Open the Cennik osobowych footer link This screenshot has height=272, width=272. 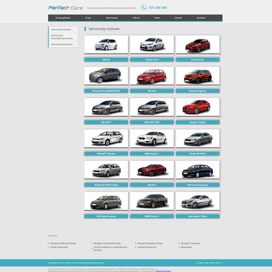[59, 247]
